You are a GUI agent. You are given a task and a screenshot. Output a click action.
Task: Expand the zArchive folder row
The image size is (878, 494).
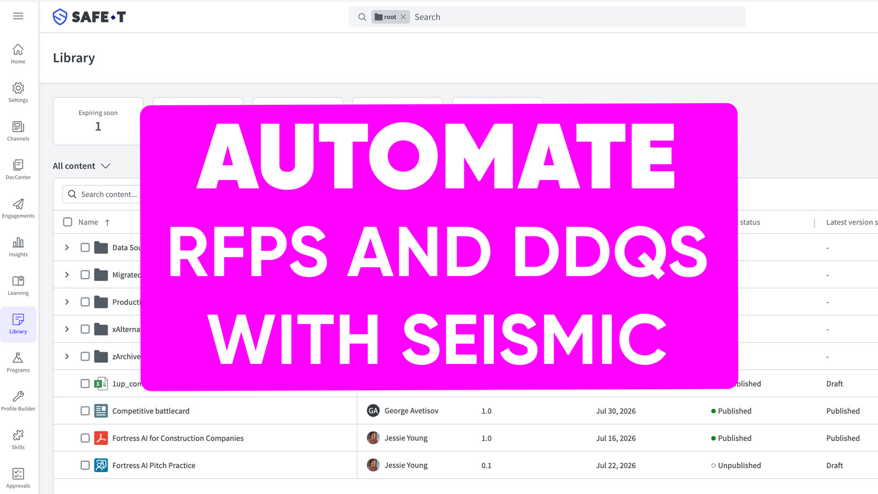[67, 356]
